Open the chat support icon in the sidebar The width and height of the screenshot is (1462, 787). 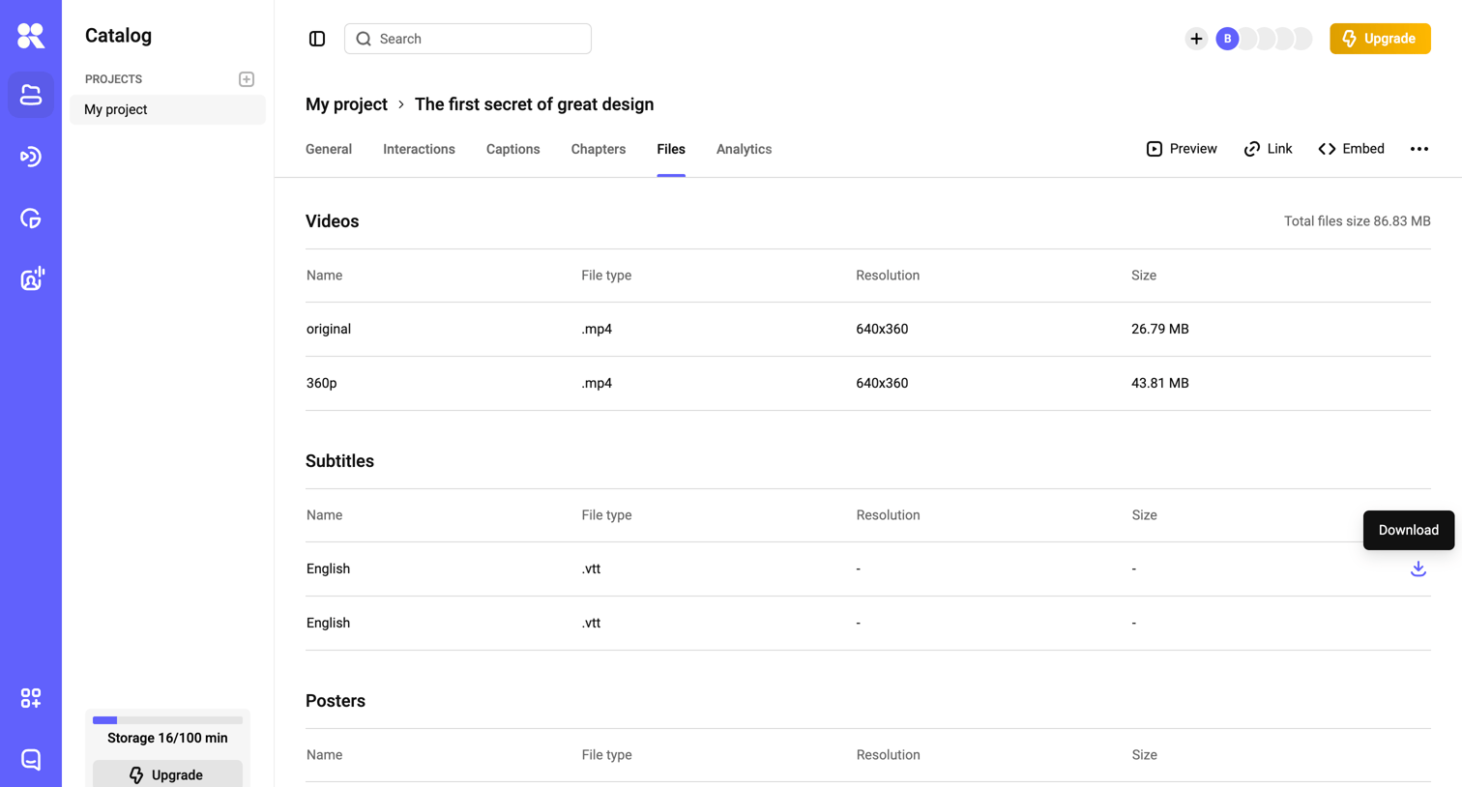[31, 760]
